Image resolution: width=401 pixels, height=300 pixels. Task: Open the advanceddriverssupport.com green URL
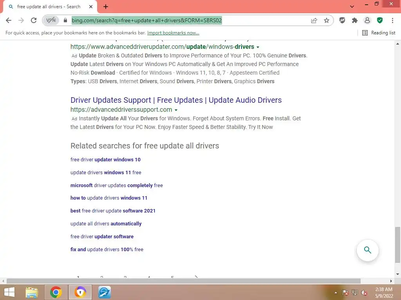coord(121,110)
